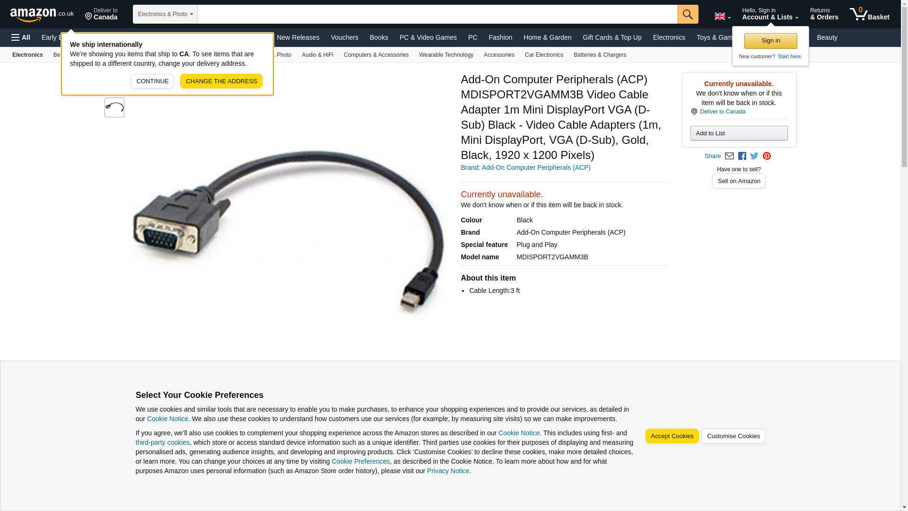Click the yellow Sign in button
The image size is (908, 511).
(x=770, y=41)
